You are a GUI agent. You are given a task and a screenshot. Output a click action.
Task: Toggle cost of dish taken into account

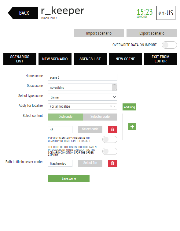[x=110, y=151]
